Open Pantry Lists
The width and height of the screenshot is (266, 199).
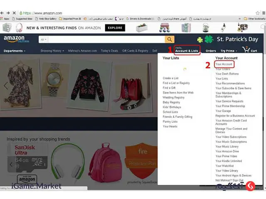coord(170,121)
